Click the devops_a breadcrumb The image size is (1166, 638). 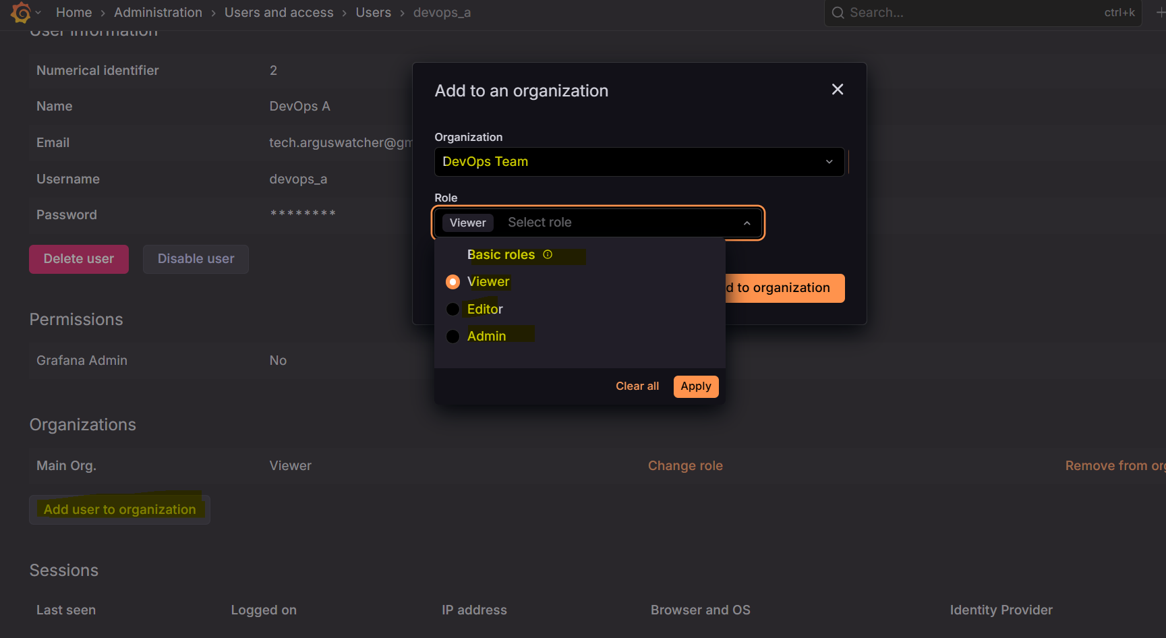(x=442, y=13)
